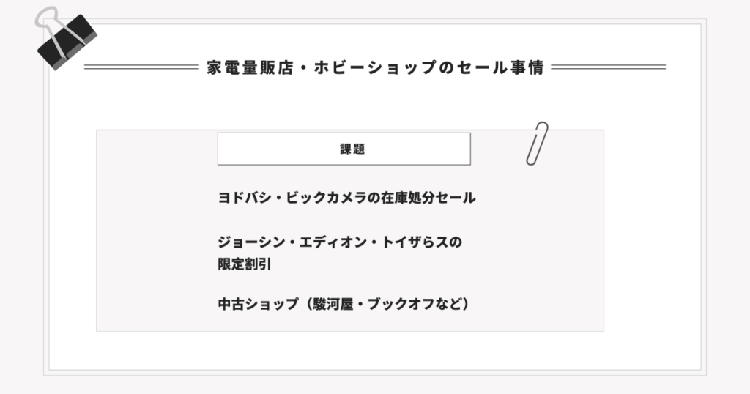Click the white card area below panel
Image resolution: width=750 pixels, height=394 pixels.
click(375, 351)
